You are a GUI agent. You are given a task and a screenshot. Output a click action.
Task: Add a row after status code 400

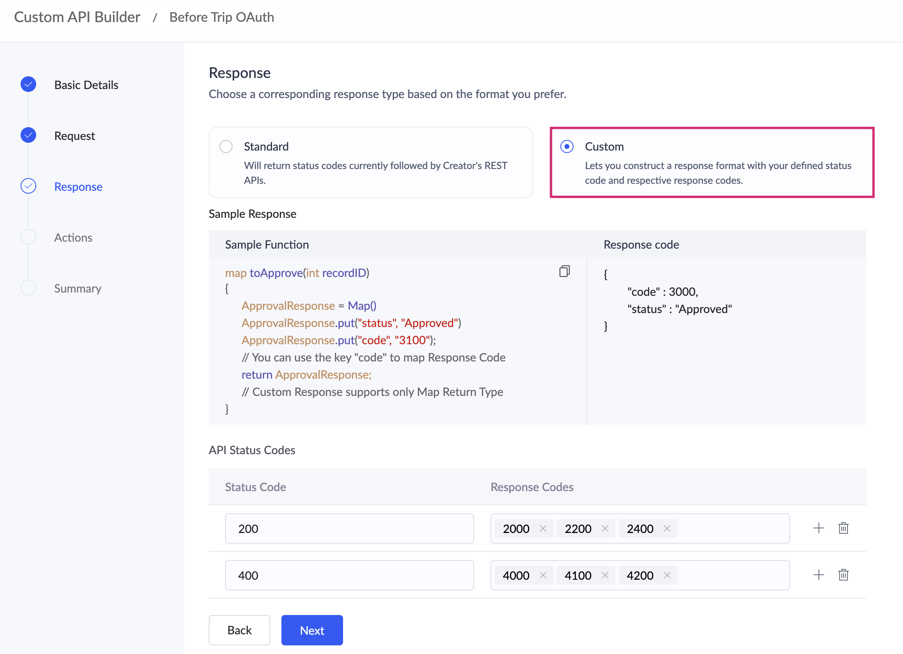[x=818, y=575]
